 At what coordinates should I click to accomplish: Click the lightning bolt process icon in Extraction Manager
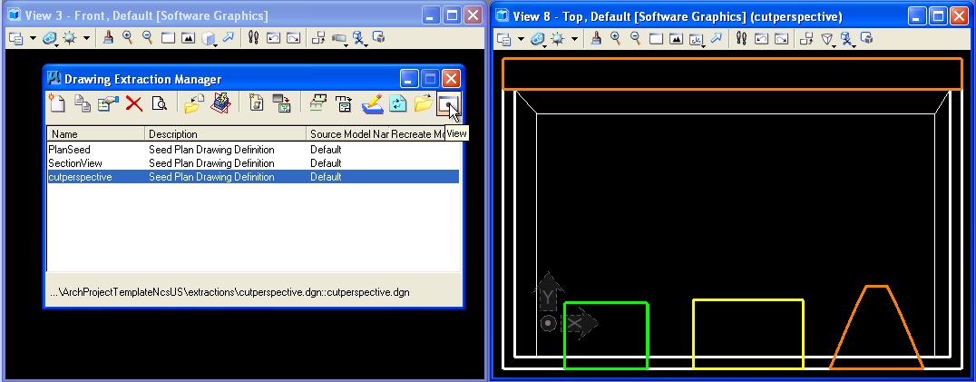pos(221,103)
